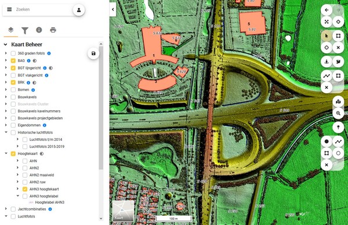Expand Luchtfoto's t/m 2014

point(17,139)
